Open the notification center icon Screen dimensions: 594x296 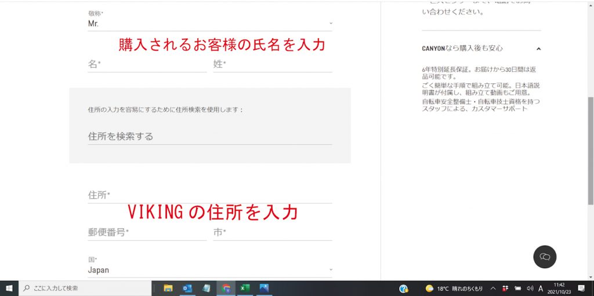pyautogui.click(x=581, y=288)
